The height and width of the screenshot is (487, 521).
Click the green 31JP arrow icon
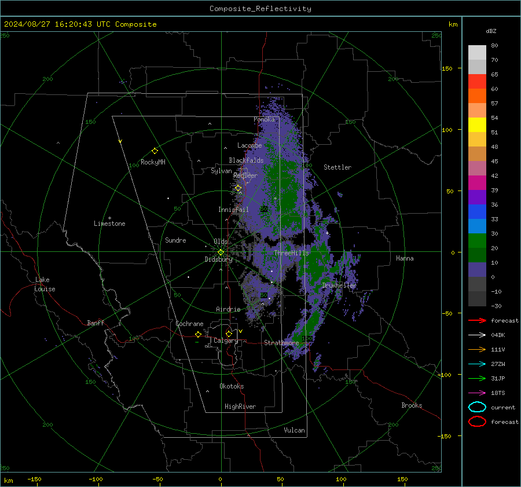tap(477, 378)
